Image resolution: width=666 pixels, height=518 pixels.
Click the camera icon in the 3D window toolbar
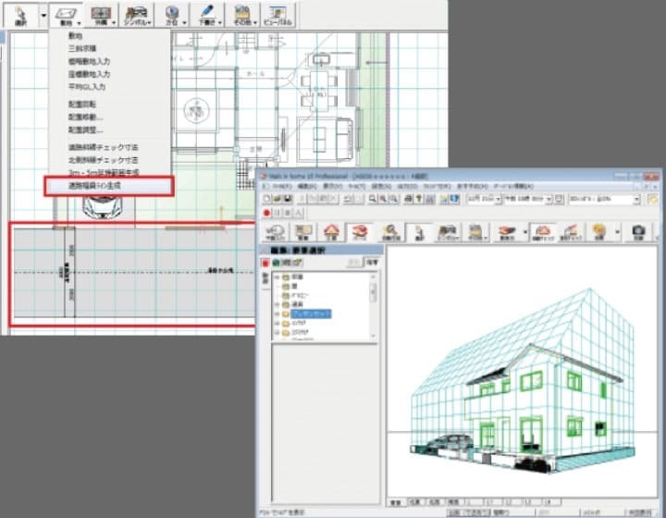(x=637, y=231)
